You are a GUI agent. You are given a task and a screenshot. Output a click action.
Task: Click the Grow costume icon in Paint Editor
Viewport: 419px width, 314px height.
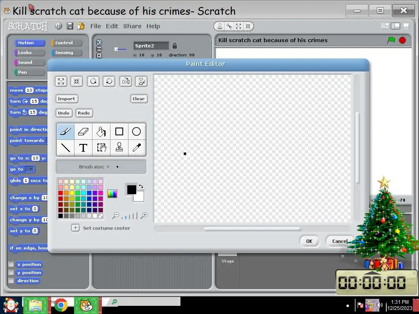[61, 81]
